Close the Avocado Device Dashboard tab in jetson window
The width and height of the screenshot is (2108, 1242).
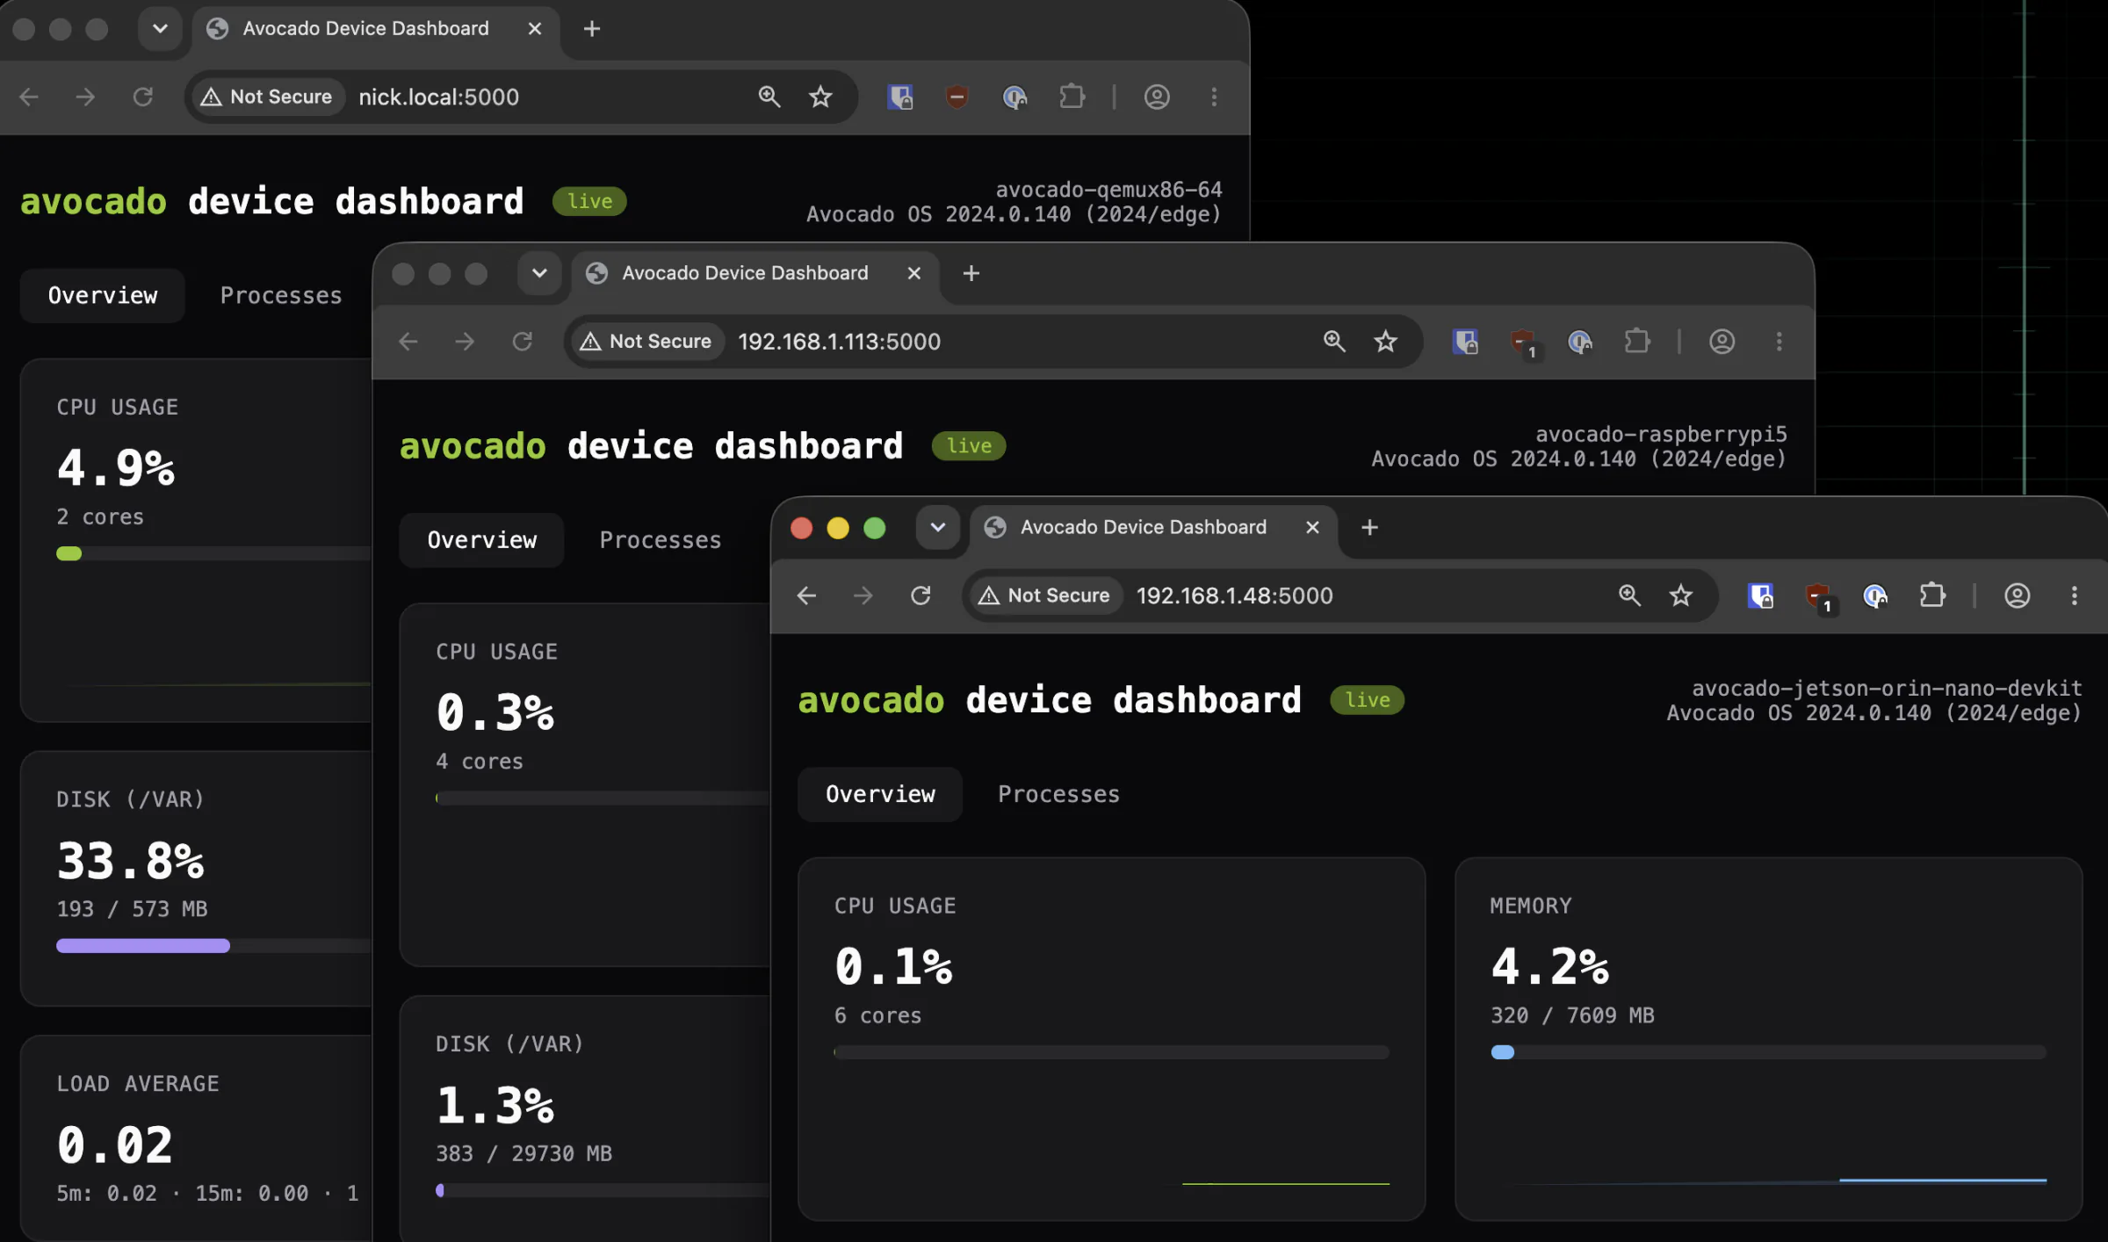[x=1312, y=527]
